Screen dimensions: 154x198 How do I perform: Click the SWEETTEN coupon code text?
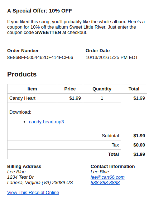point(48,33)
